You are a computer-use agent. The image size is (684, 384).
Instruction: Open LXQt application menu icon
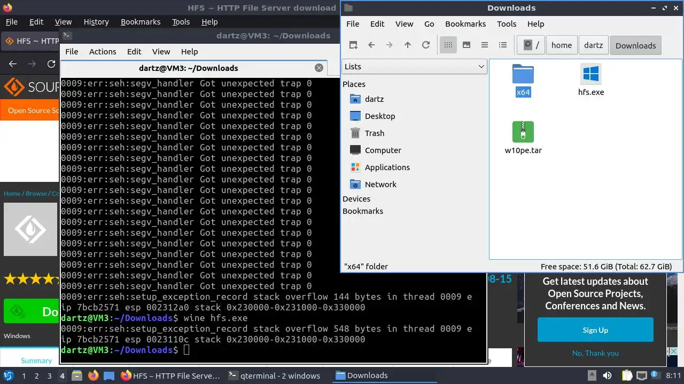coord(9,375)
